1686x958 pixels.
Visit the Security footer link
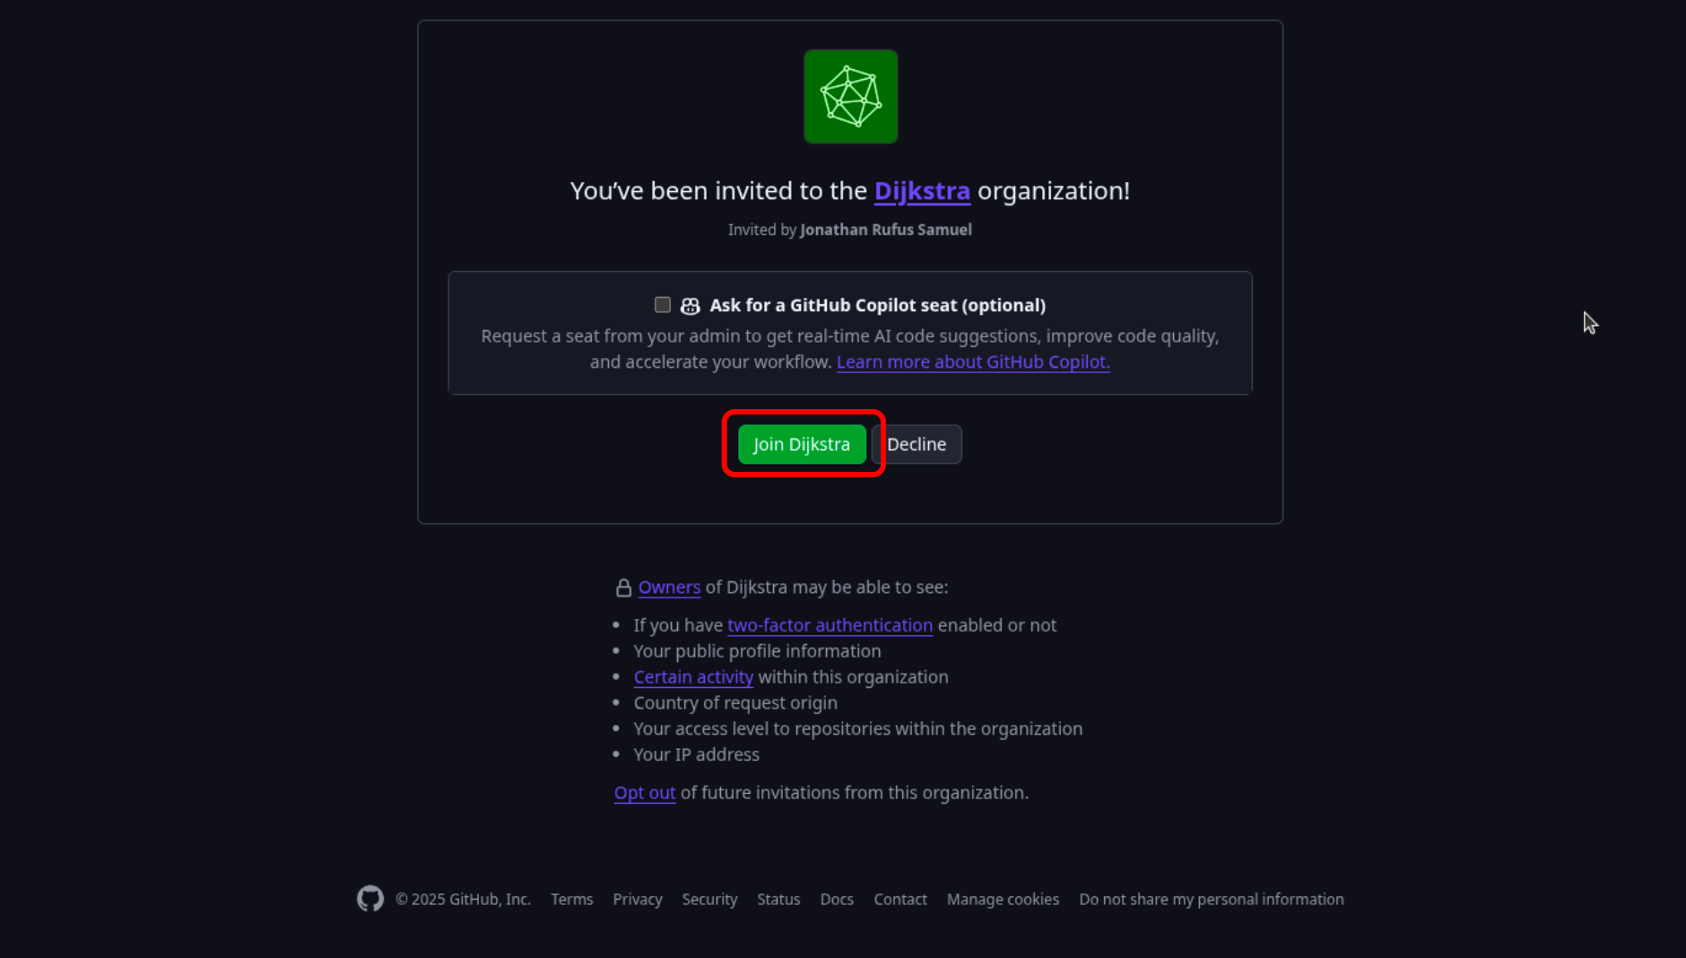[x=708, y=899]
